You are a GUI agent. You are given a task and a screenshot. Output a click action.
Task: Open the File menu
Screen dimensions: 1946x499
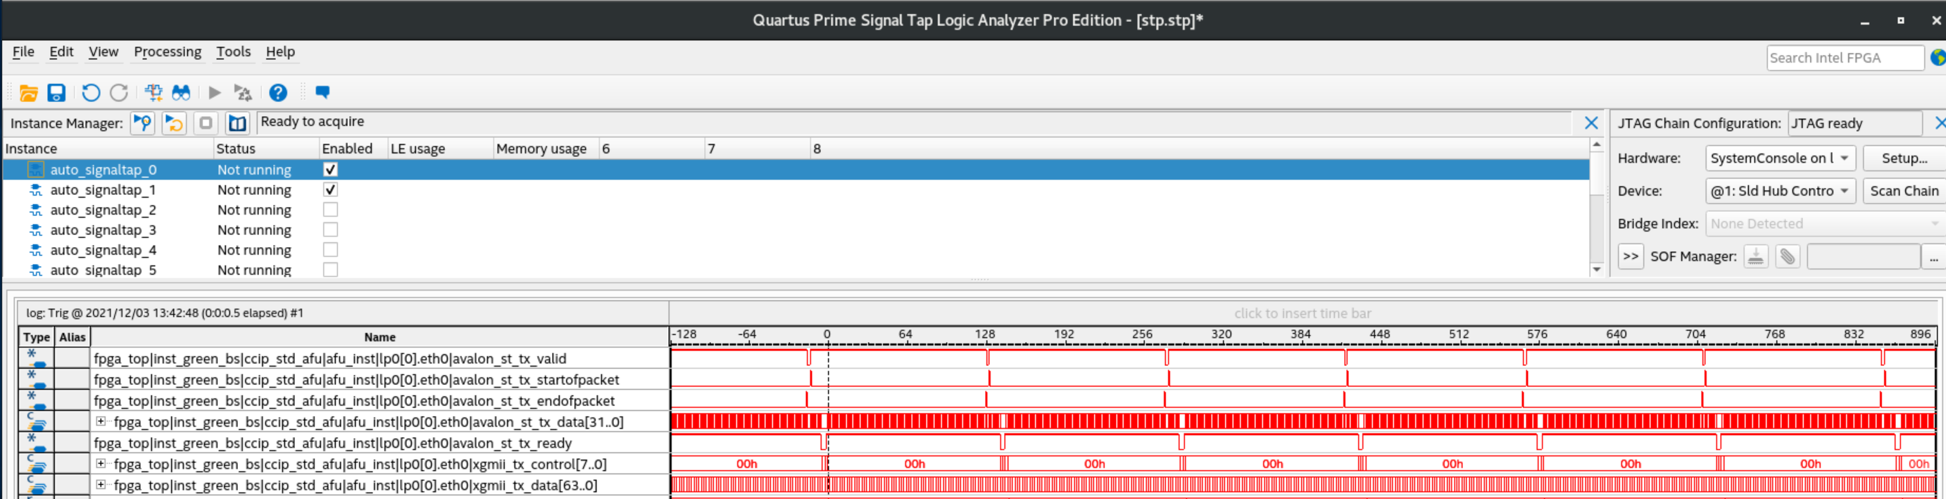point(23,52)
